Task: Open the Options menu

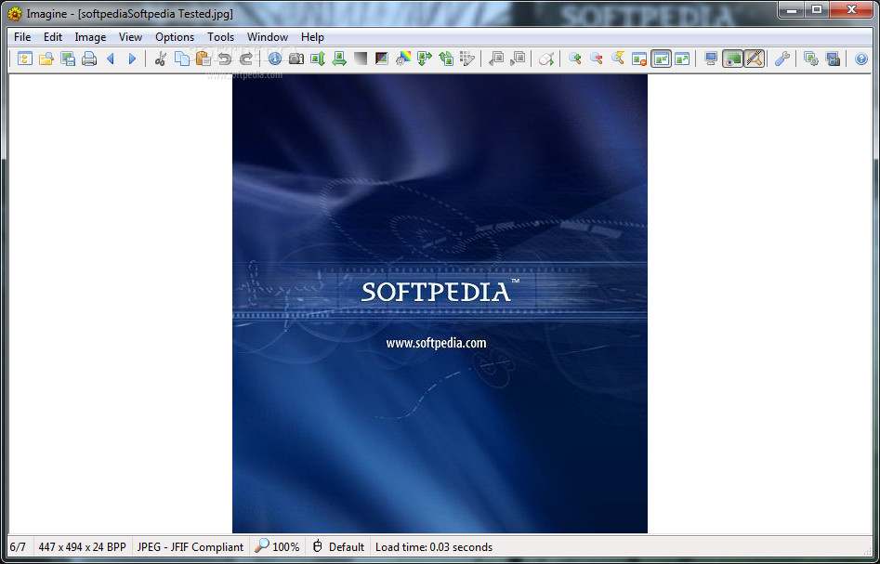Action: (175, 37)
